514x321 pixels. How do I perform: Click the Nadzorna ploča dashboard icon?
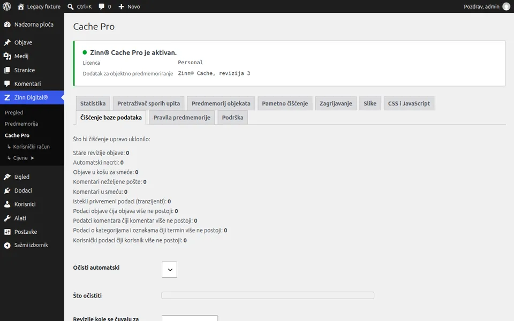[7, 25]
